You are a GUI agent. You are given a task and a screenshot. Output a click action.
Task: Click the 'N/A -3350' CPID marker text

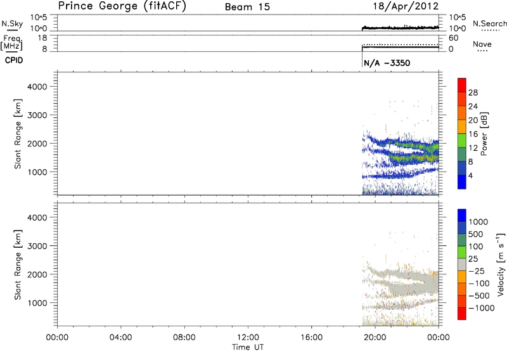coord(387,63)
